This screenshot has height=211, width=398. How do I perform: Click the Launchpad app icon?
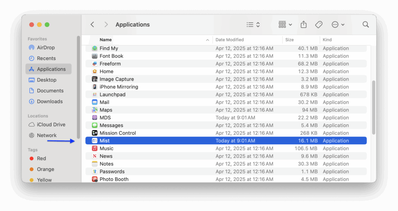pyautogui.click(x=95, y=95)
